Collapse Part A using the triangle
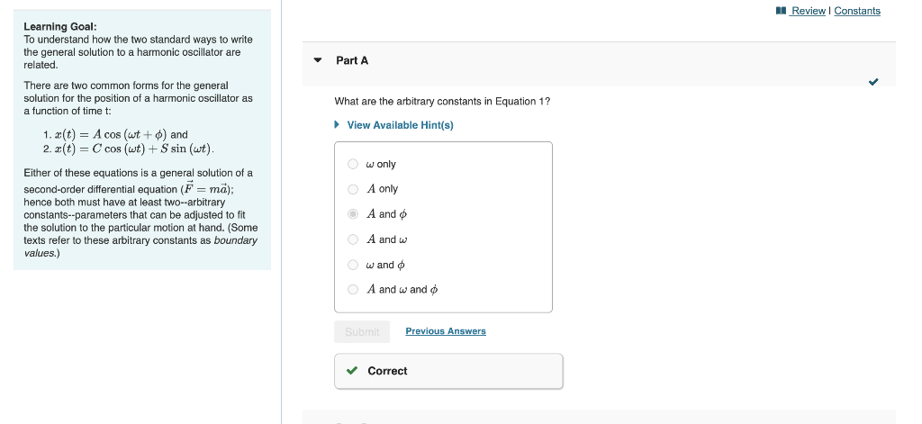922x424 pixels. (318, 60)
